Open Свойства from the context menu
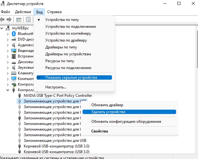Viewport: 198px width, 159px height. pyautogui.click(x=100, y=131)
